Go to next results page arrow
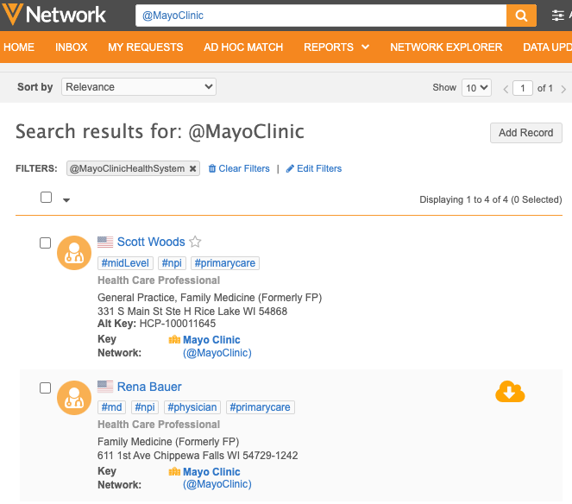Image resolution: width=572 pixels, height=504 pixels. point(563,89)
